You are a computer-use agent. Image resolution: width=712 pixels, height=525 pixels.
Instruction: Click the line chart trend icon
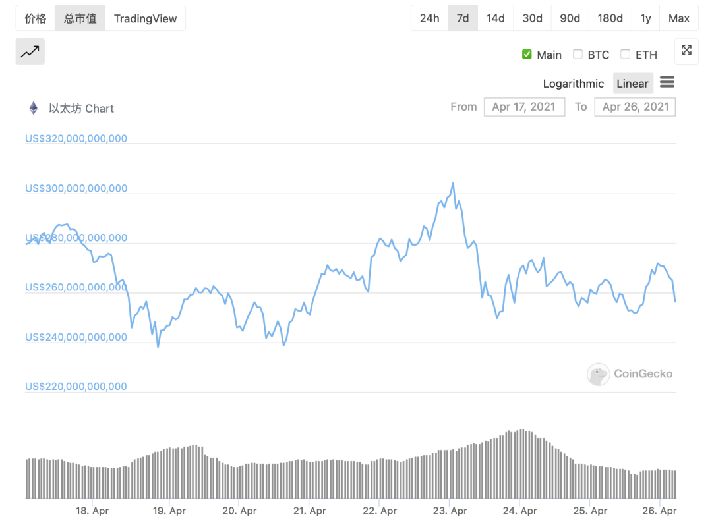(x=30, y=51)
